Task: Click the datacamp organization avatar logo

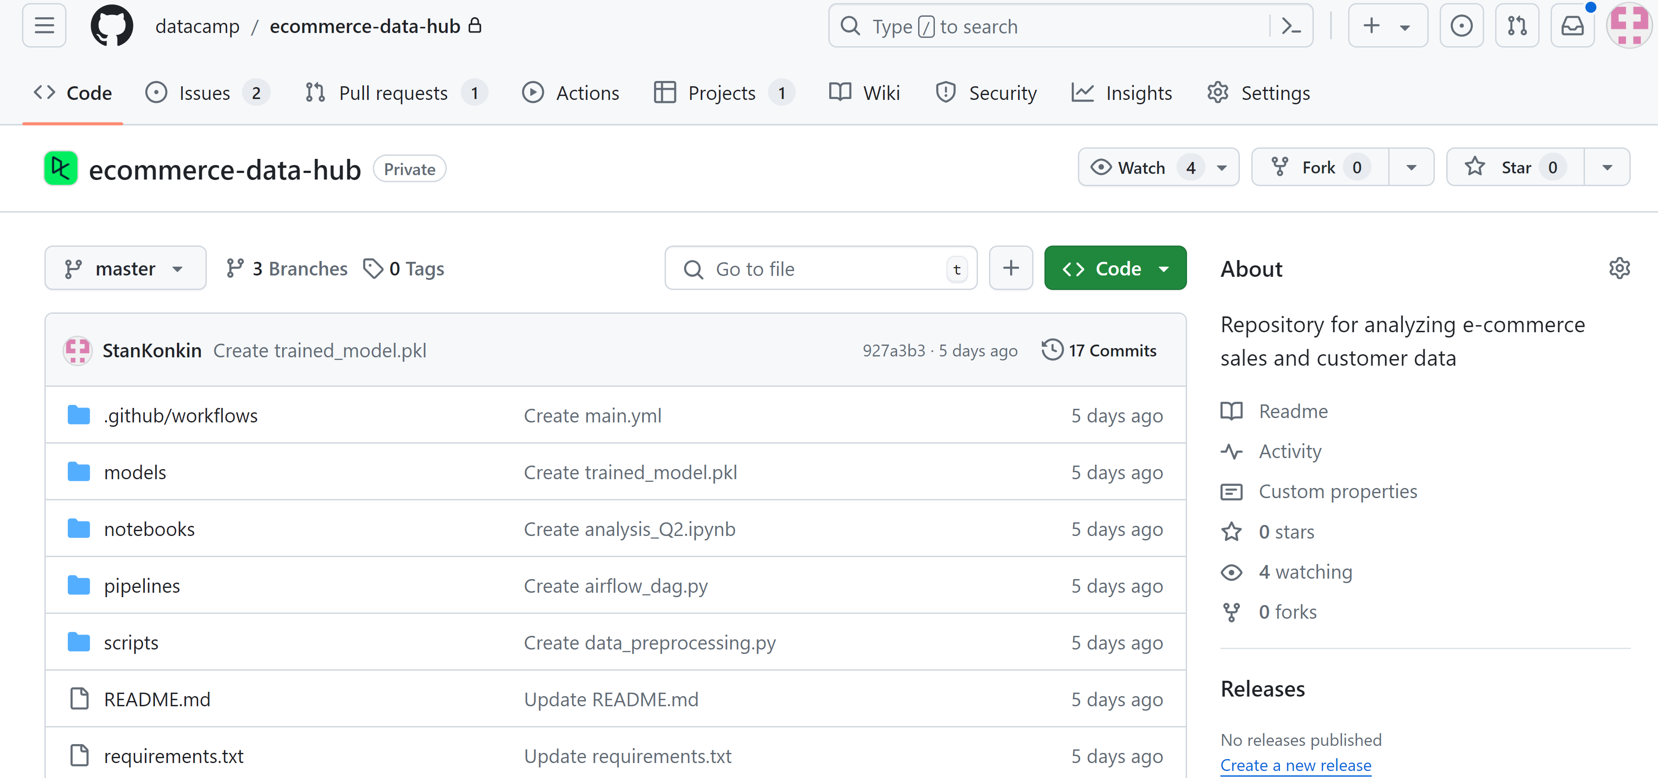Action: (x=60, y=168)
